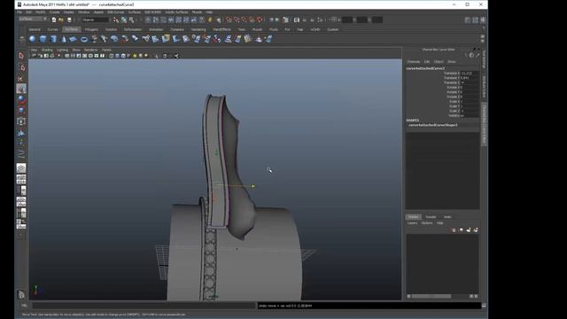Open the Help menu
Screen dimensions: 567x319
[x=209, y=12]
